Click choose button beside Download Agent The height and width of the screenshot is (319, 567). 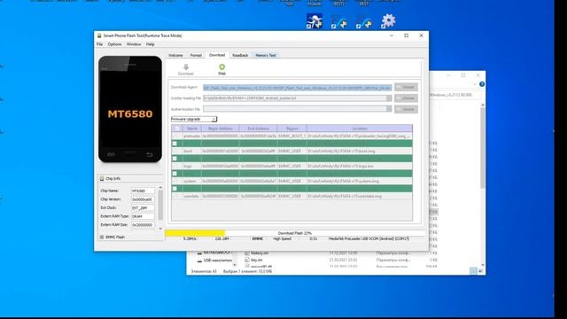406,87
